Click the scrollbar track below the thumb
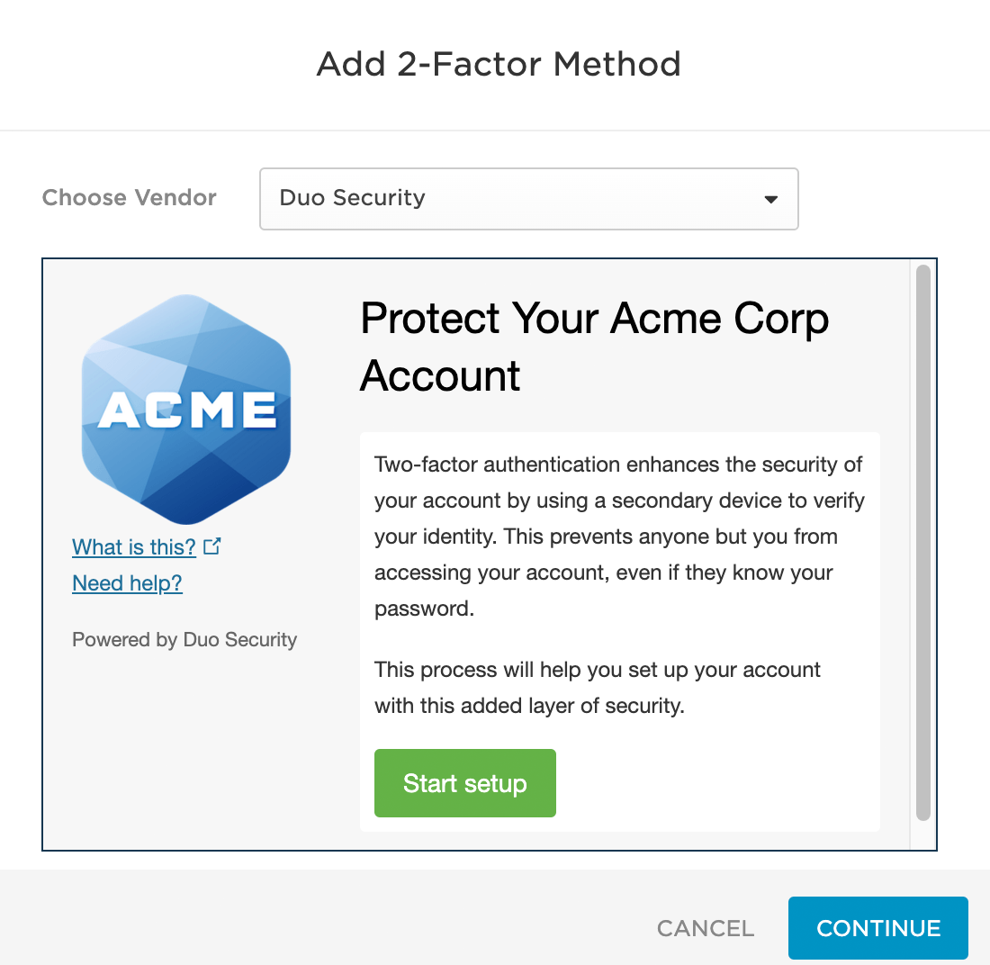990x965 pixels. pos(922,834)
